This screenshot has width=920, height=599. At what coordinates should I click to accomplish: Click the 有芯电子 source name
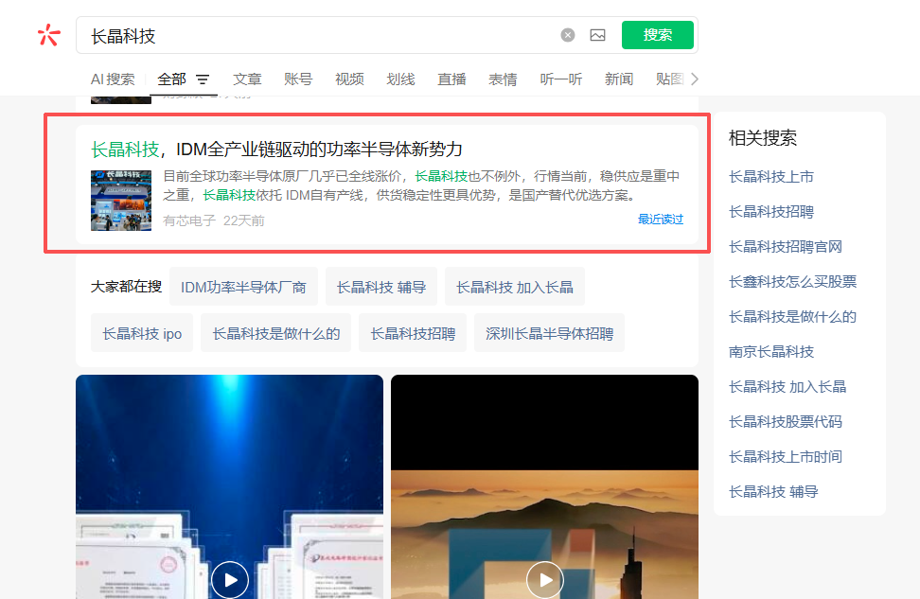(189, 220)
